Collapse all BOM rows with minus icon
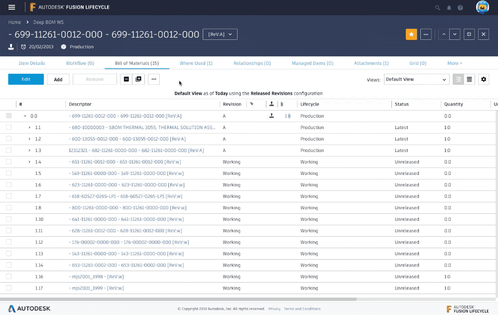The height and width of the screenshot is (315, 498). tap(126, 79)
